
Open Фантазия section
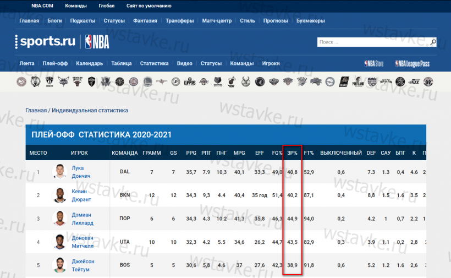coord(145,21)
